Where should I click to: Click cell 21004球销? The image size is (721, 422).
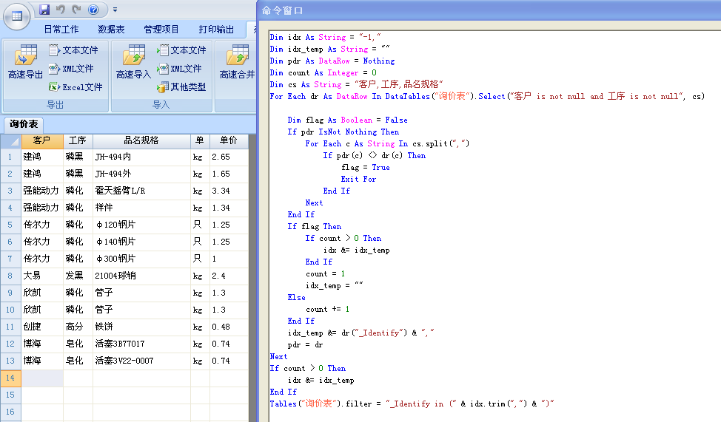(x=141, y=276)
